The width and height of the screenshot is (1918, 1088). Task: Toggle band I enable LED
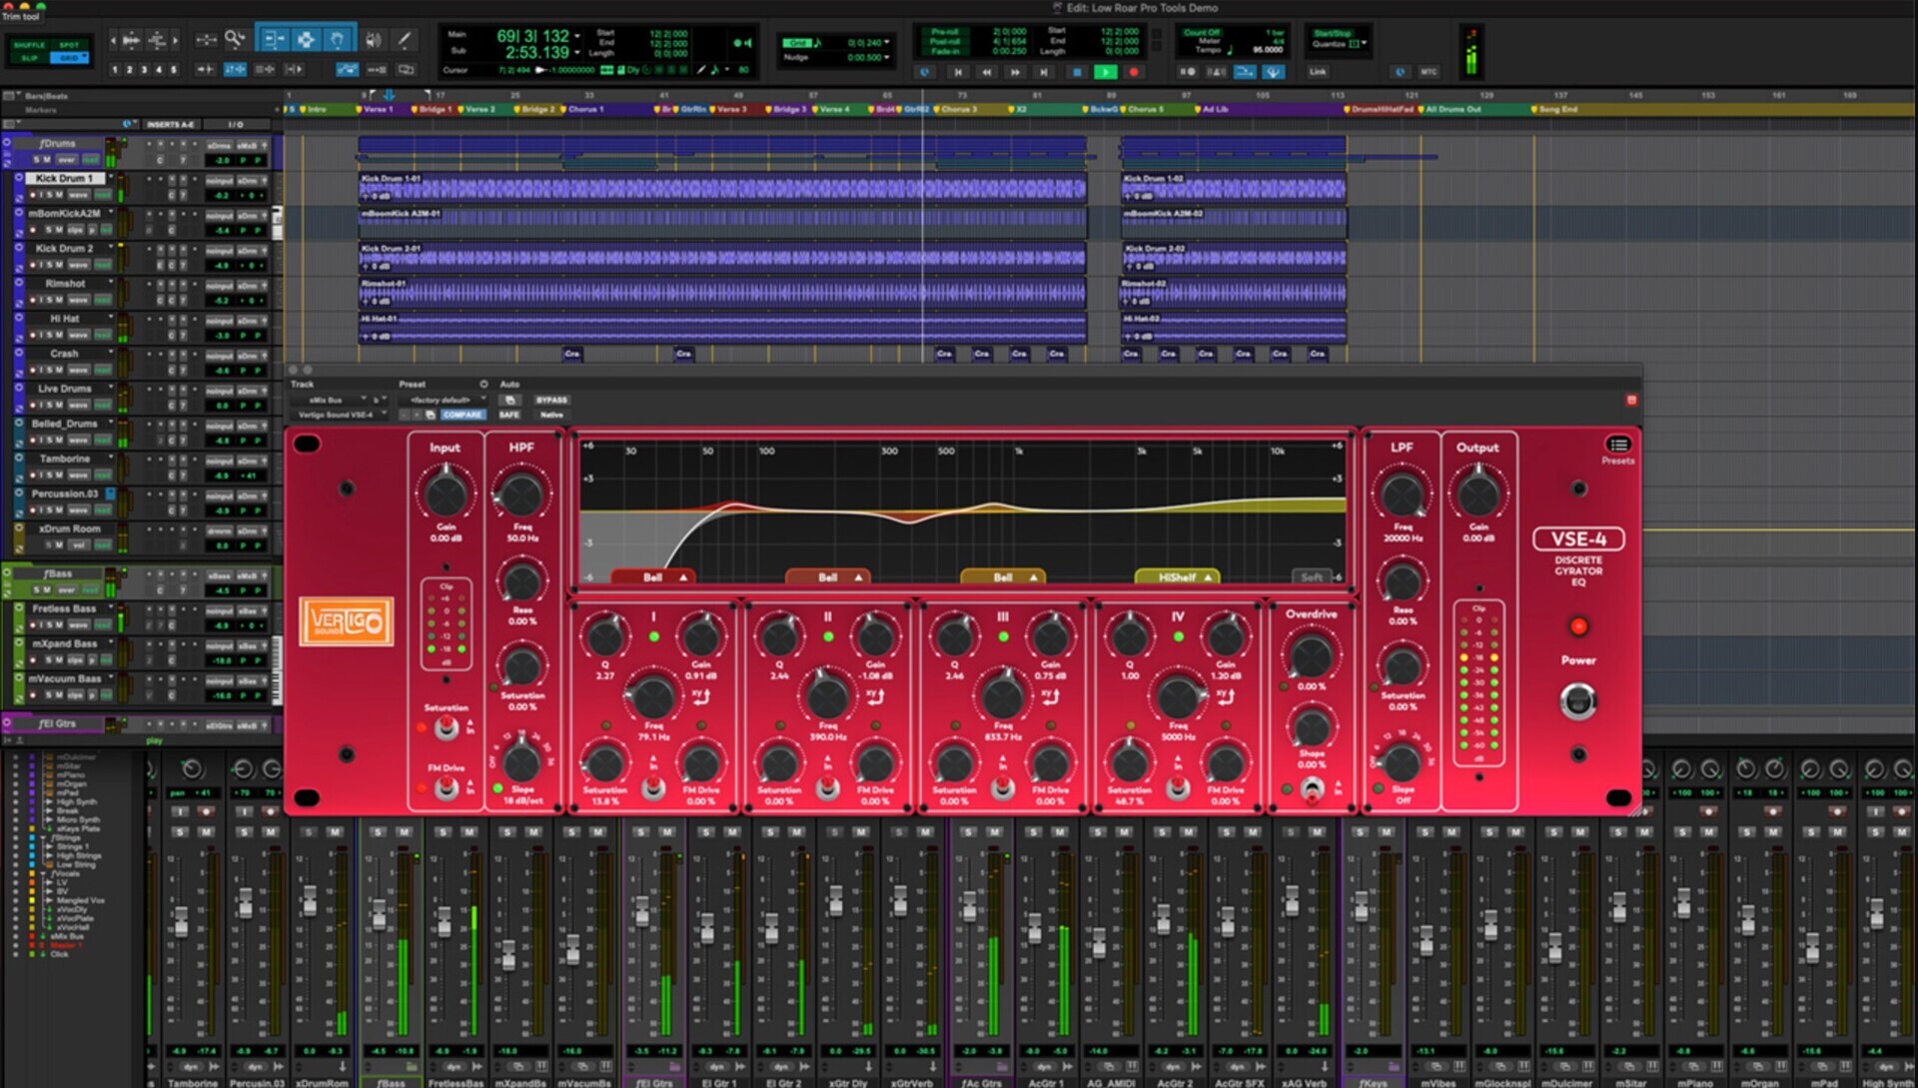click(654, 636)
